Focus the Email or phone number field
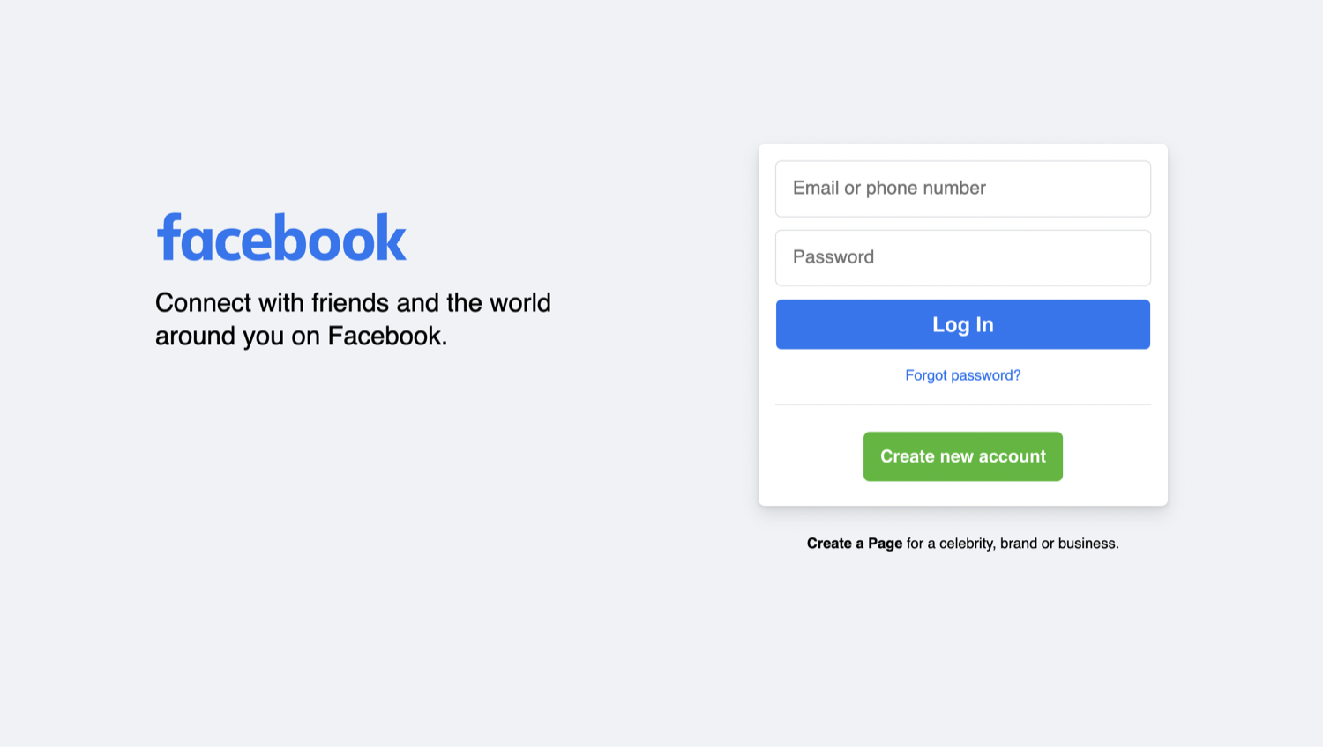Screen dimensions: 1323x748 click(962, 189)
